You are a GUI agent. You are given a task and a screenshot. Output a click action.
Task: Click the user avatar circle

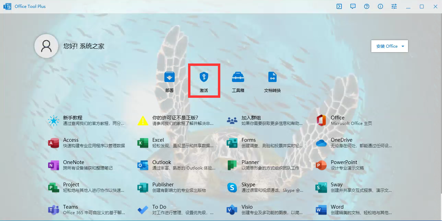point(46,46)
